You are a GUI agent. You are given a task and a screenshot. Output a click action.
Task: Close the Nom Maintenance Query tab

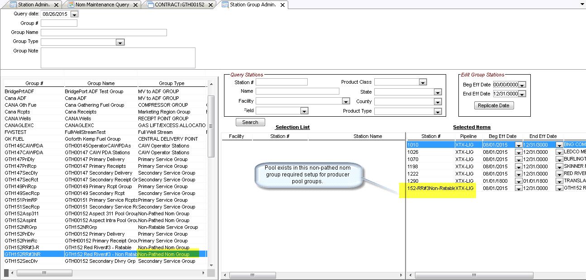point(136,5)
